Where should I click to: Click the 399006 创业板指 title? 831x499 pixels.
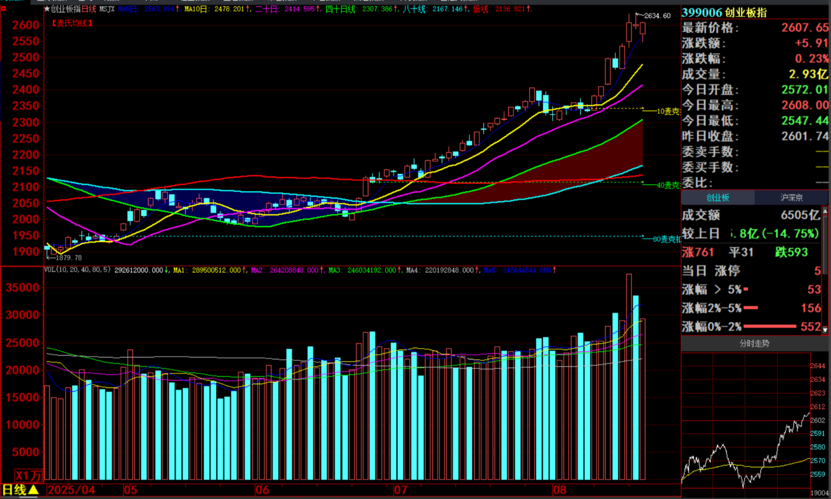tap(724, 12)
